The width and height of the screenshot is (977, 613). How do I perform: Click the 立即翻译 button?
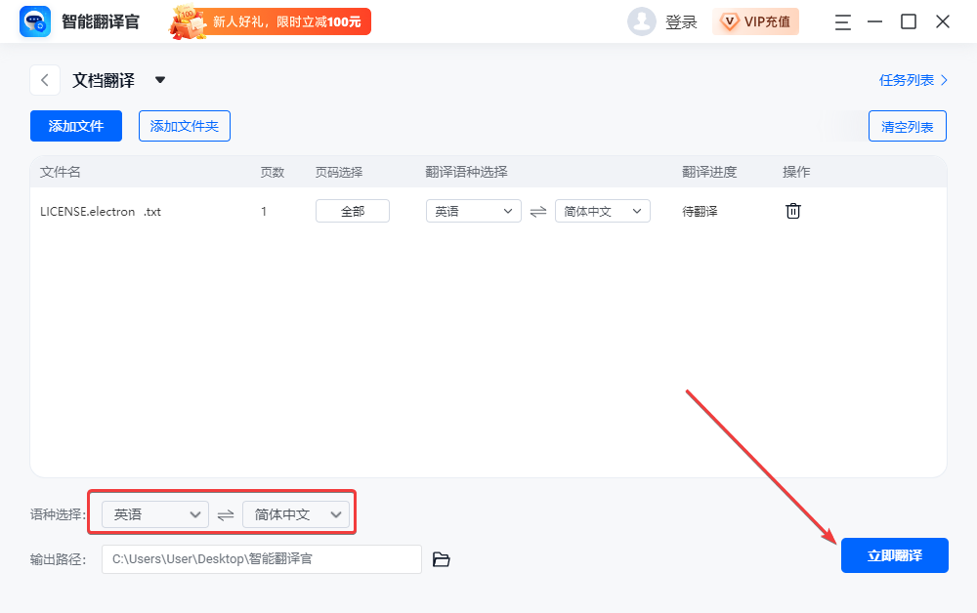pyautogui.click(x=894, y=554)
